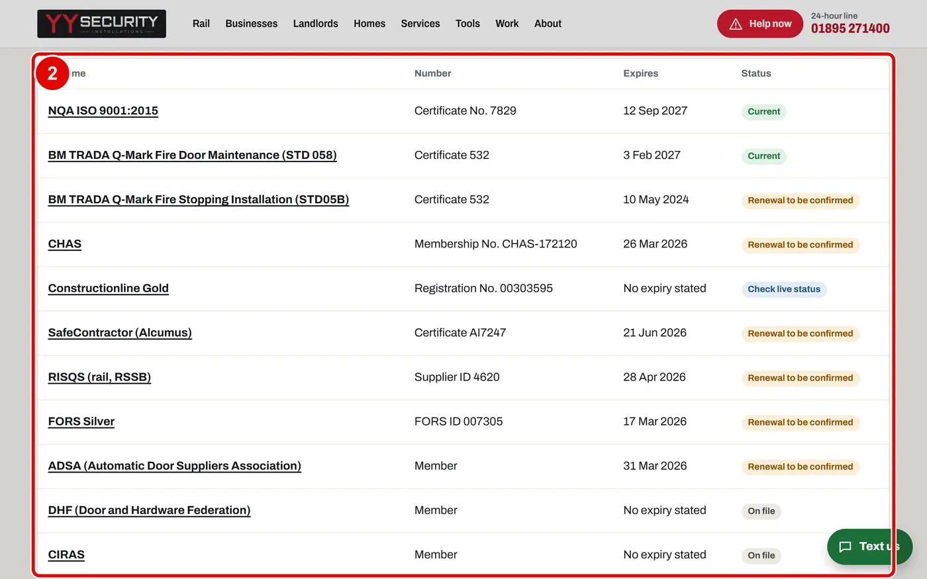927x579 pixels.
Task: Click Current badge in NQA ISO row
Action: pos(763,112)
